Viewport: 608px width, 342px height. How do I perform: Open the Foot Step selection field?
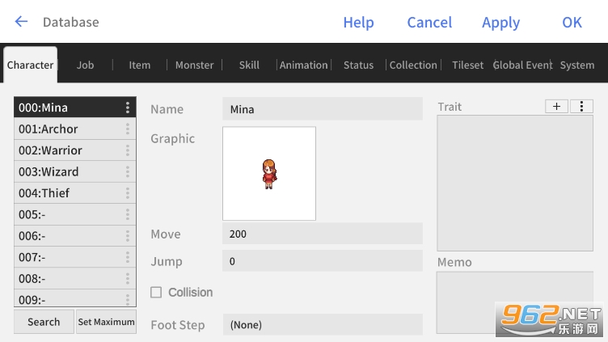click(x=322, y=325)
